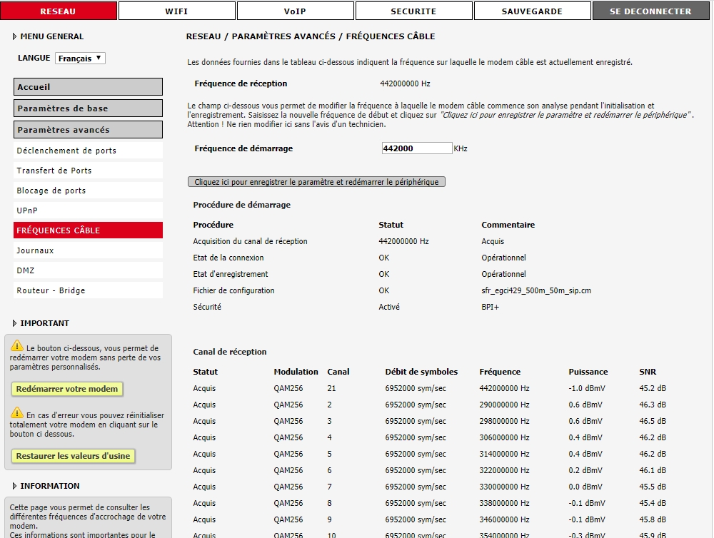Focus the Fréquence de démarrage input field

pyautogui.click(x=416, y=148)
